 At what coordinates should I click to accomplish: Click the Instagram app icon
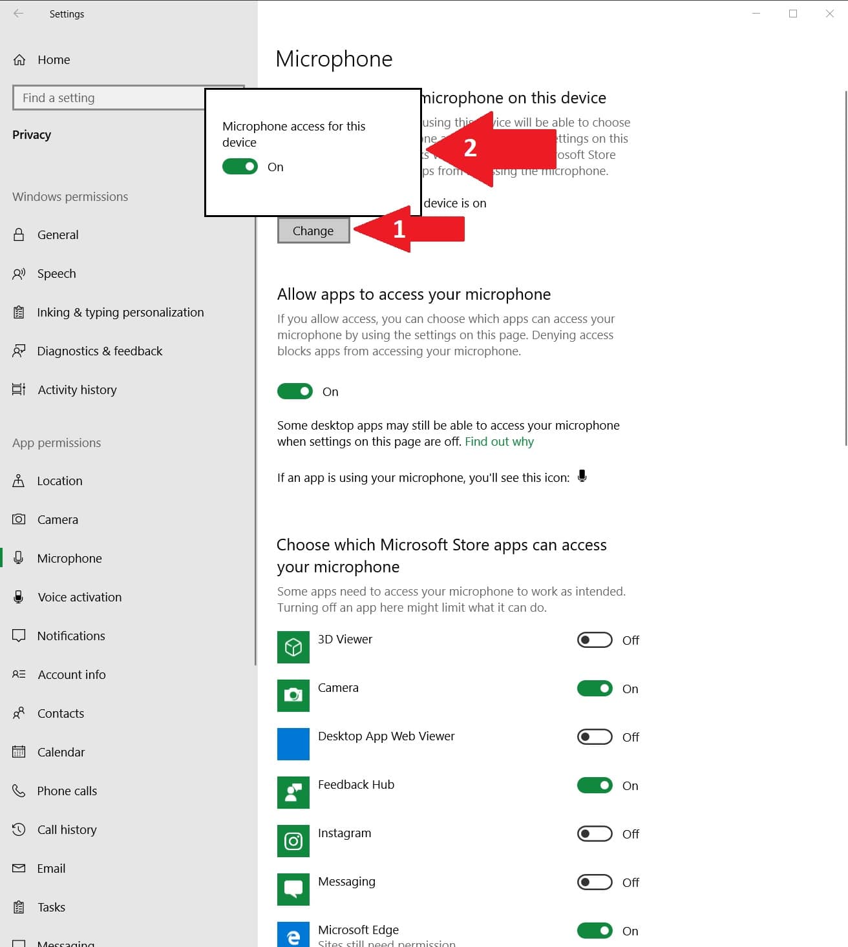coord(293,841)
